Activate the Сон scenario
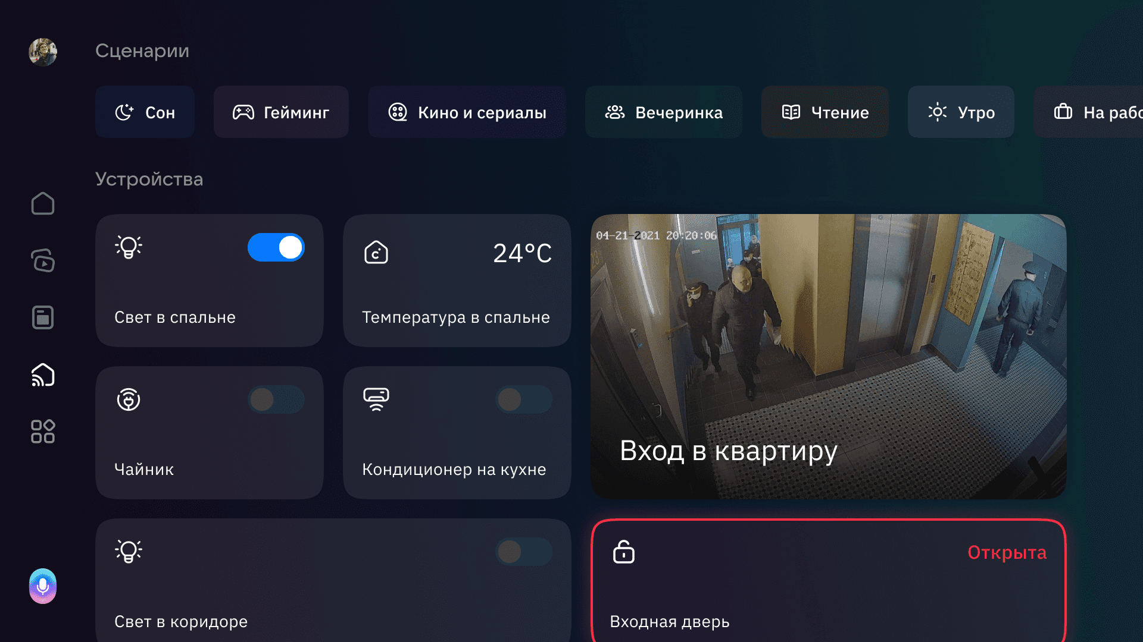The width and height of the screenshot is (1143, 642). (x=145, y=112)
